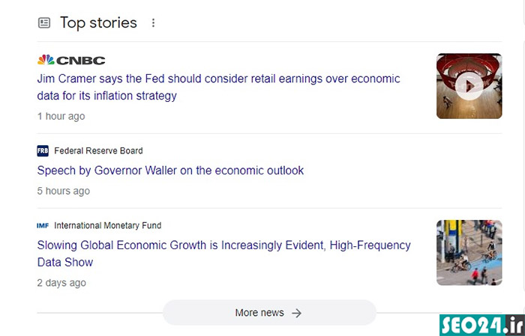Click the '1 hour ago' timestamp
Viewport: 525px width, 336px height.
(61, 116)
